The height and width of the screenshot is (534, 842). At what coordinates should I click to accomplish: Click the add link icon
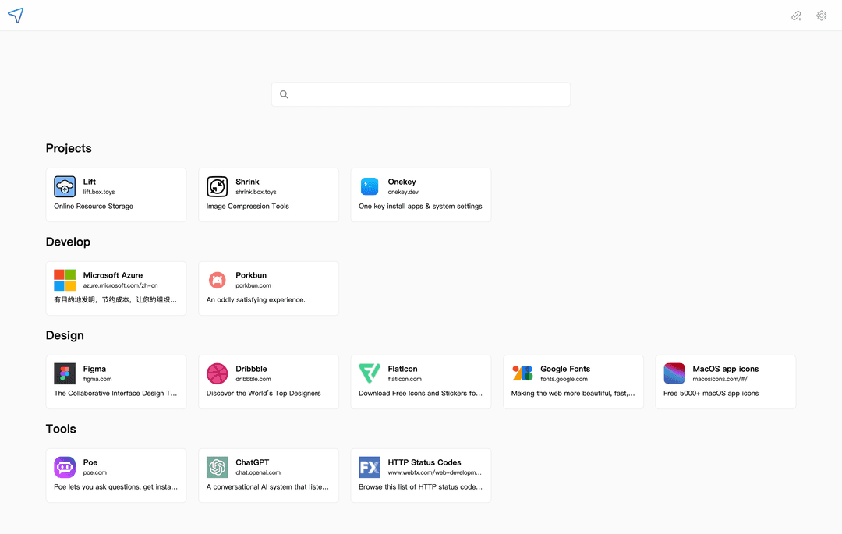pos(796,16)
